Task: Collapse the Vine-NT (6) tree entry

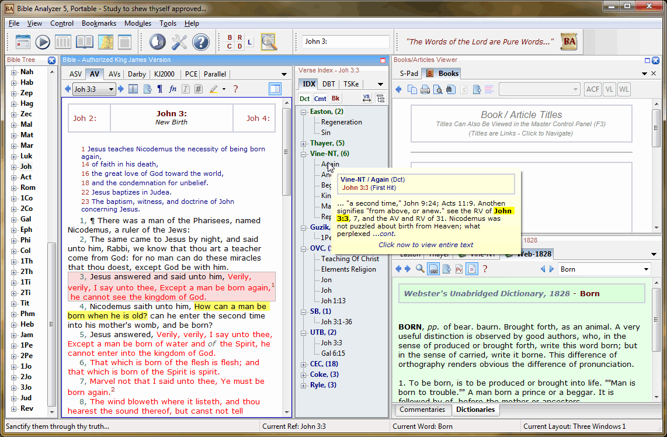Action: [303, 154]
